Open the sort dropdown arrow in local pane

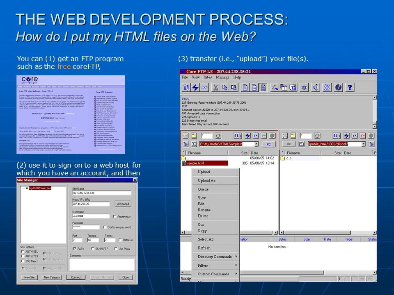(x=241, y=136)
